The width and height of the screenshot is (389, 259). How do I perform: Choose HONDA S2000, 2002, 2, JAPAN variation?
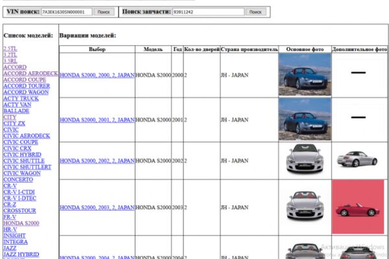97,161
